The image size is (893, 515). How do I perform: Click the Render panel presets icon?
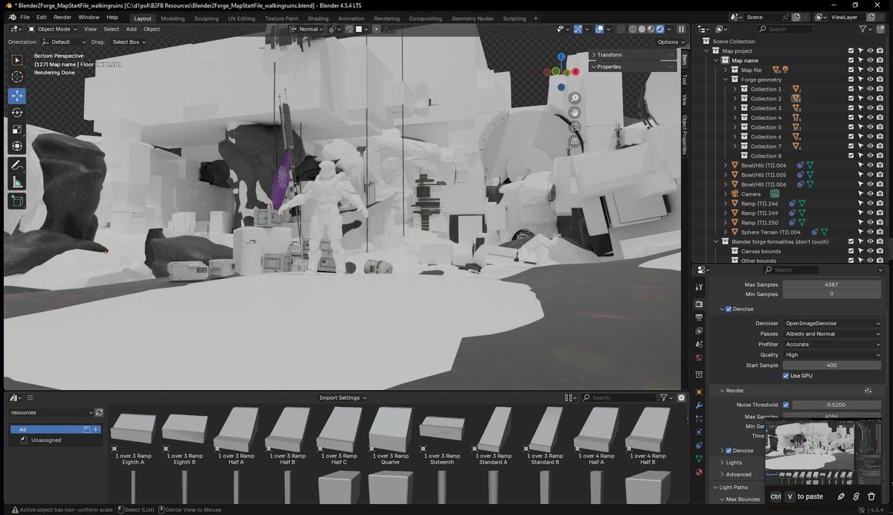868,391
